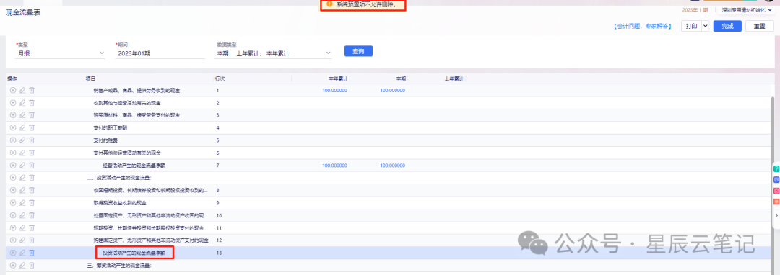
Task: Edit the 支付的税费 row
Action: pos(22,140)
